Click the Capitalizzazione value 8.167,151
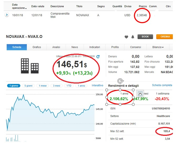 (164, 124)
